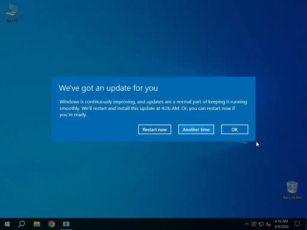307x230 pixels.
Task: Launch File Explorer from the taskbar
Action: click(37, 224)
